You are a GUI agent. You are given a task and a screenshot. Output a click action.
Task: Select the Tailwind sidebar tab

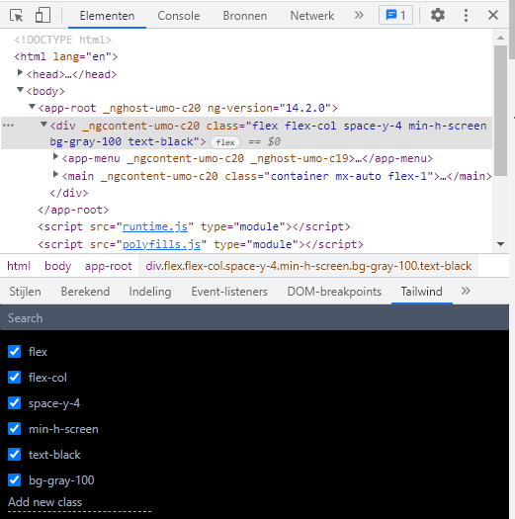pos(422,292)
